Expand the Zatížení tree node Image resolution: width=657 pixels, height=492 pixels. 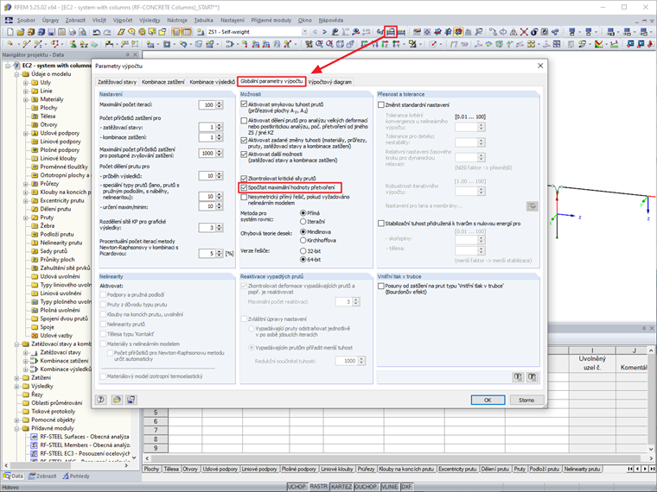[x=16, y=378]
